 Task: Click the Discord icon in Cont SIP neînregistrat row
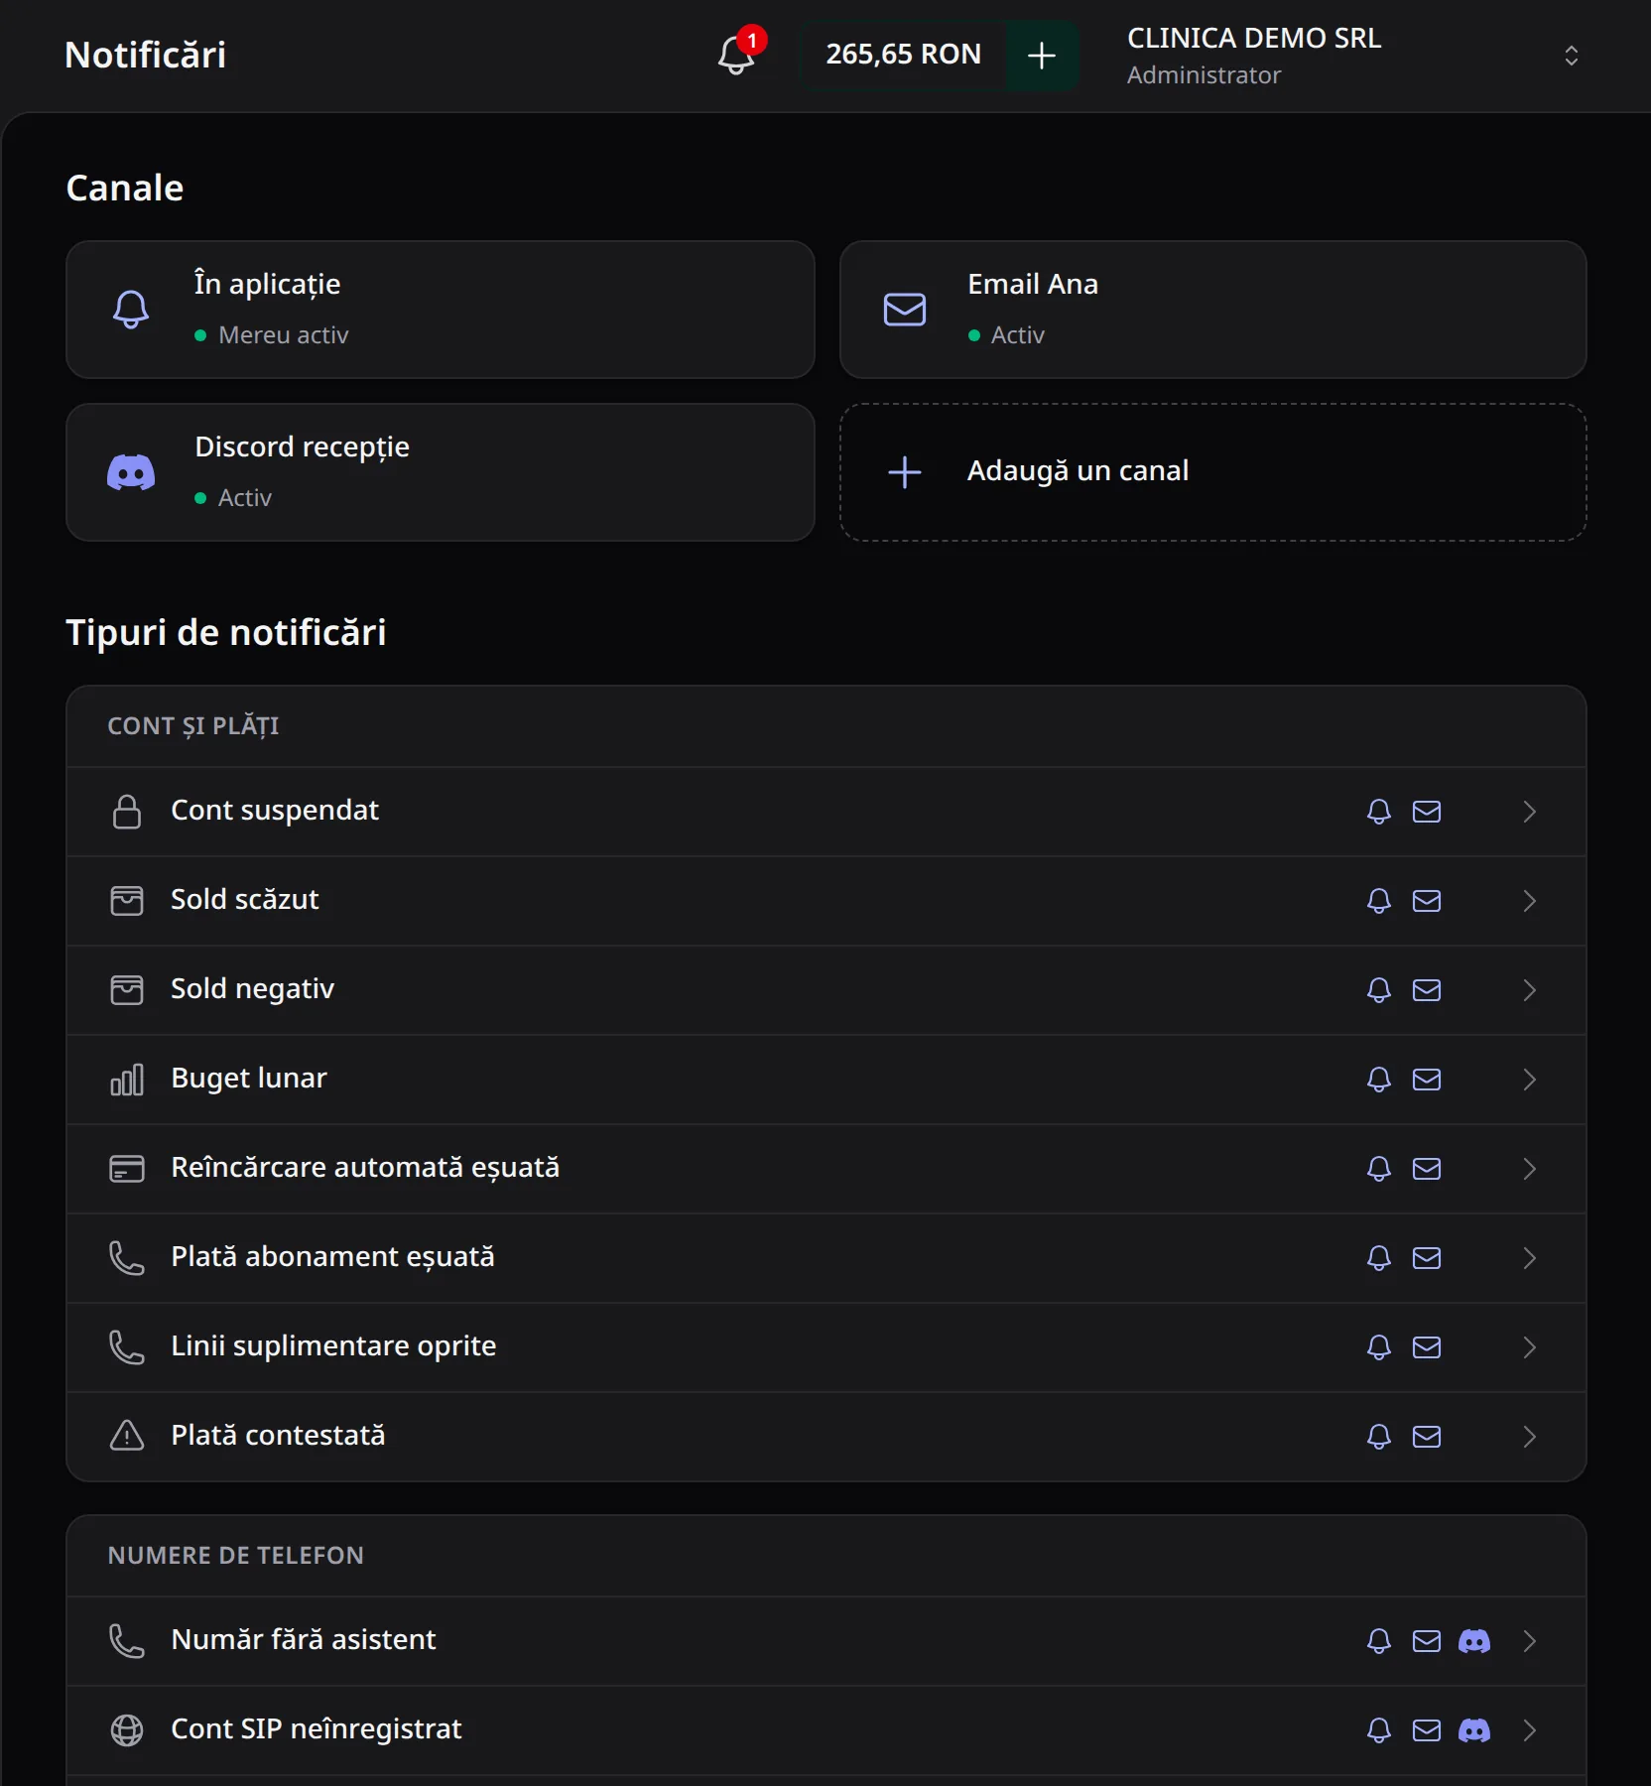pos(1474,1730)
